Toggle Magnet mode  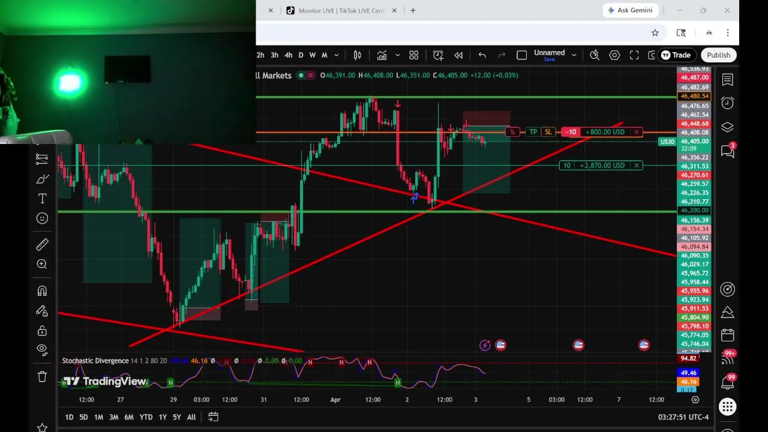coord(42,291)
